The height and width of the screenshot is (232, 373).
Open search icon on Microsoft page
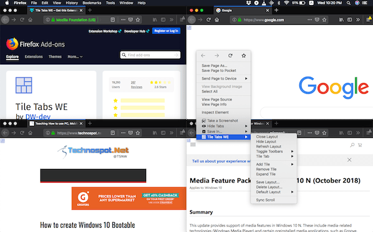352,145
